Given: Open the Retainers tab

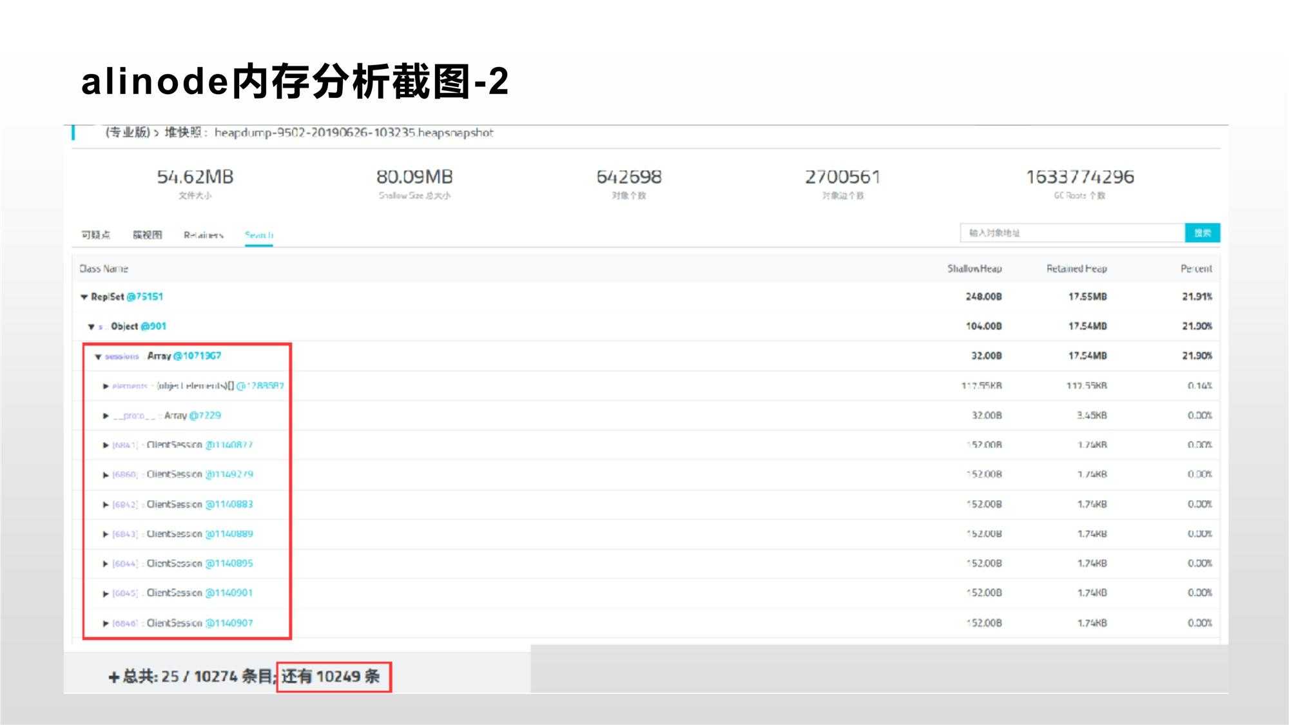Looking at the screenshot, I should pos(204,235).
